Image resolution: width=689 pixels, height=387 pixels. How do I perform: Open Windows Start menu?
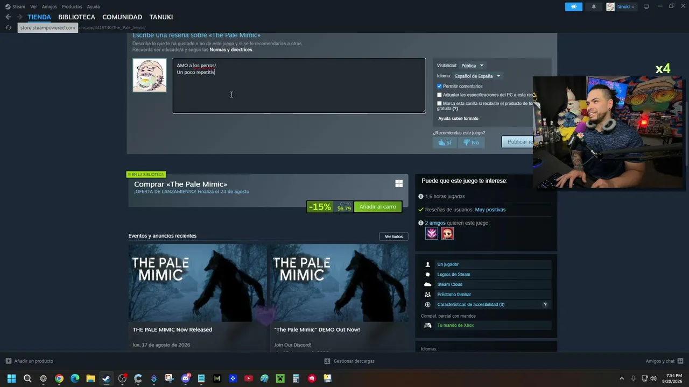[x=11, y=378]
